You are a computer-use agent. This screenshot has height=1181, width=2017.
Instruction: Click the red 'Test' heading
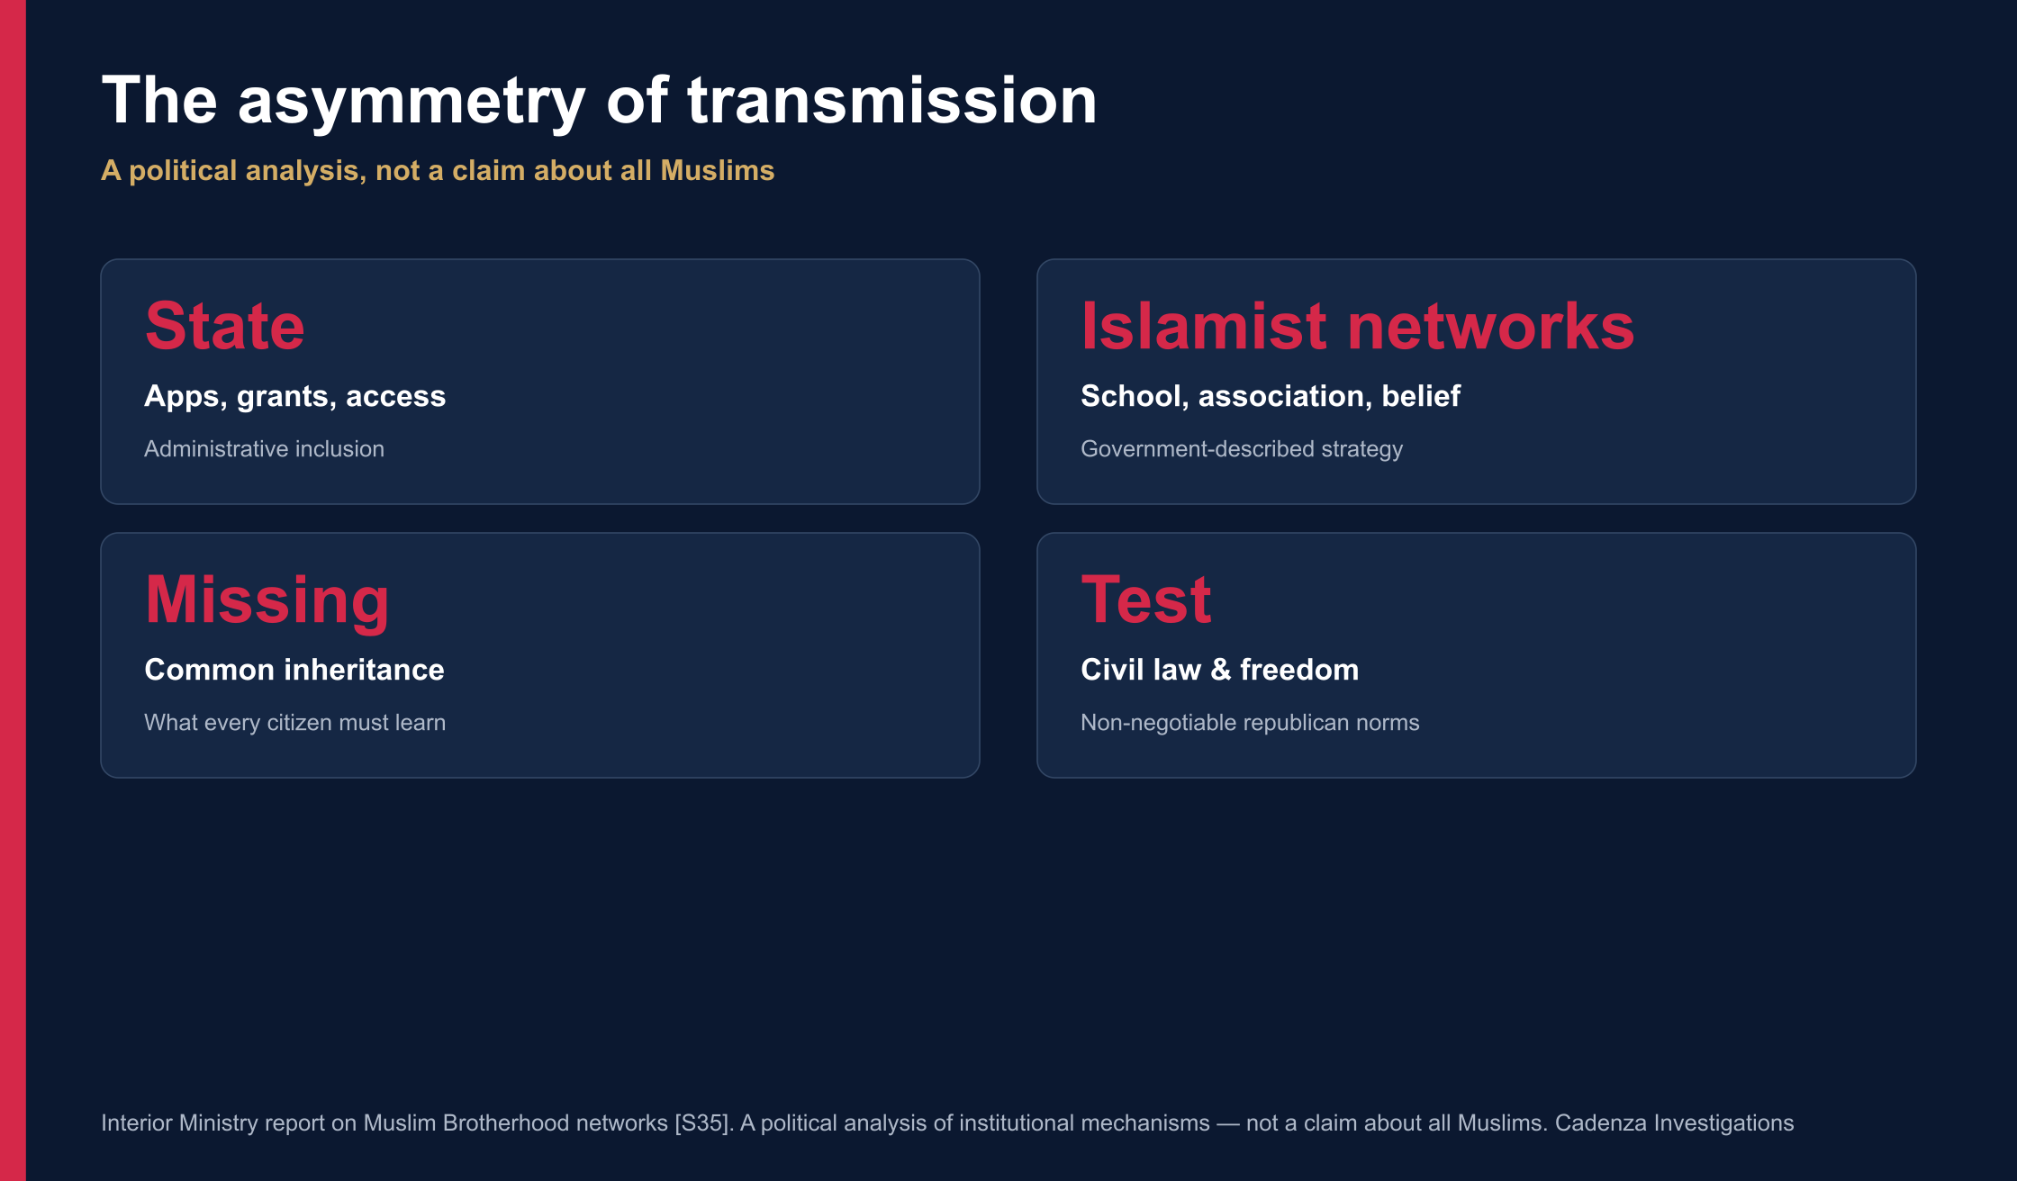point(1145,600)
